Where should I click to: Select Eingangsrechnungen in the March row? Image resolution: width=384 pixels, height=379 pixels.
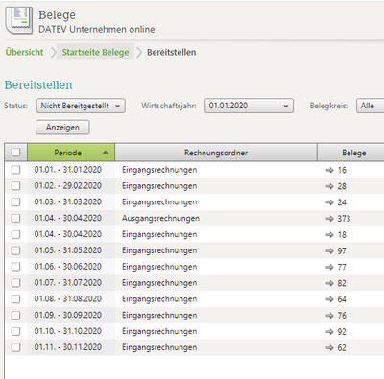[159, 202]
